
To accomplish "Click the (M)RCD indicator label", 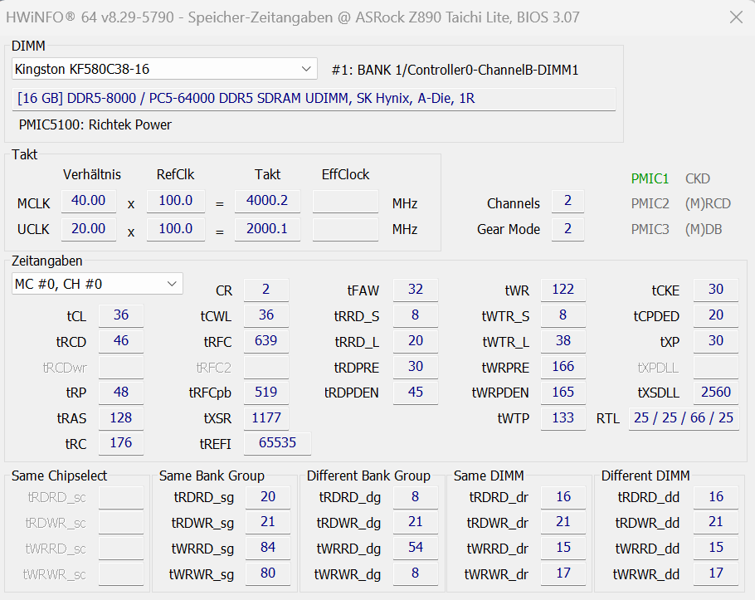I will pos(708,203).
